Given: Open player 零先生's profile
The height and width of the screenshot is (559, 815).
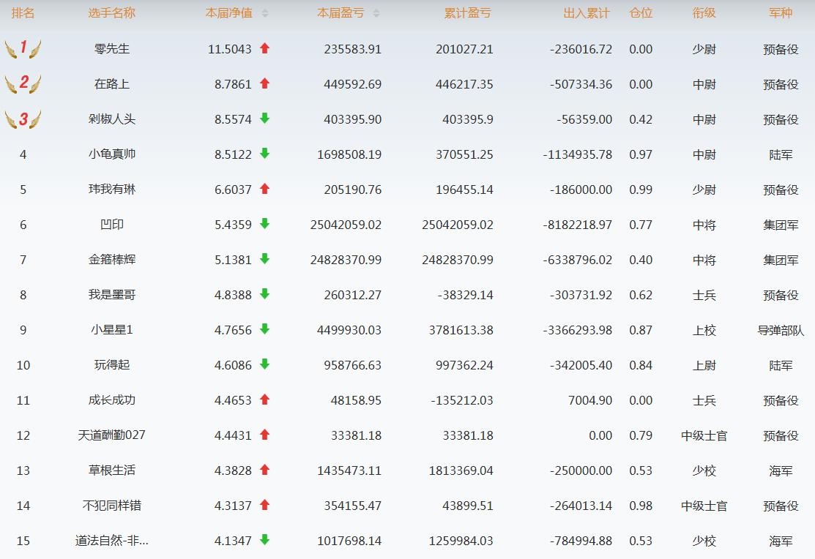Looking at the screenshot, I should tap(112, 49).
